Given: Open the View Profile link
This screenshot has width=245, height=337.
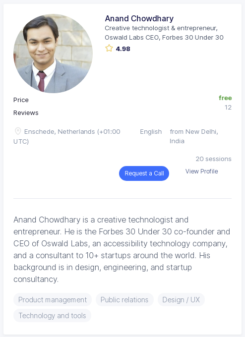Looking at the screenshot, I should 201,171.
